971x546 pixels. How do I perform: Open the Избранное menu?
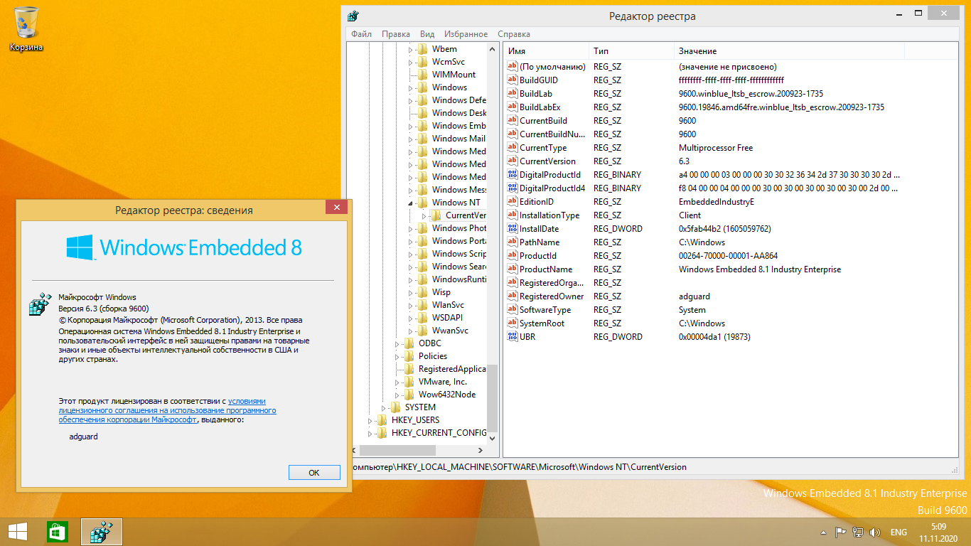point(466,34)
